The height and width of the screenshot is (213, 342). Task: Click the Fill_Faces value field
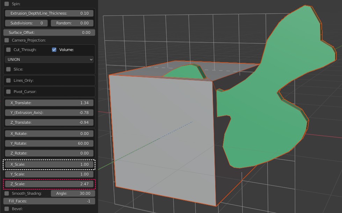(49, 201)
